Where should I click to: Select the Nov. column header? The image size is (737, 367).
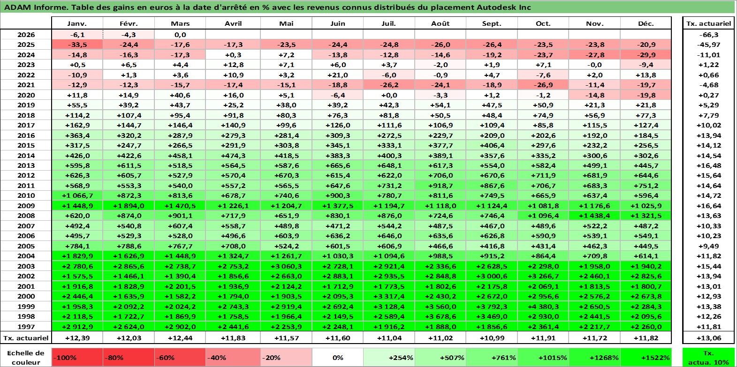(594, 23)
